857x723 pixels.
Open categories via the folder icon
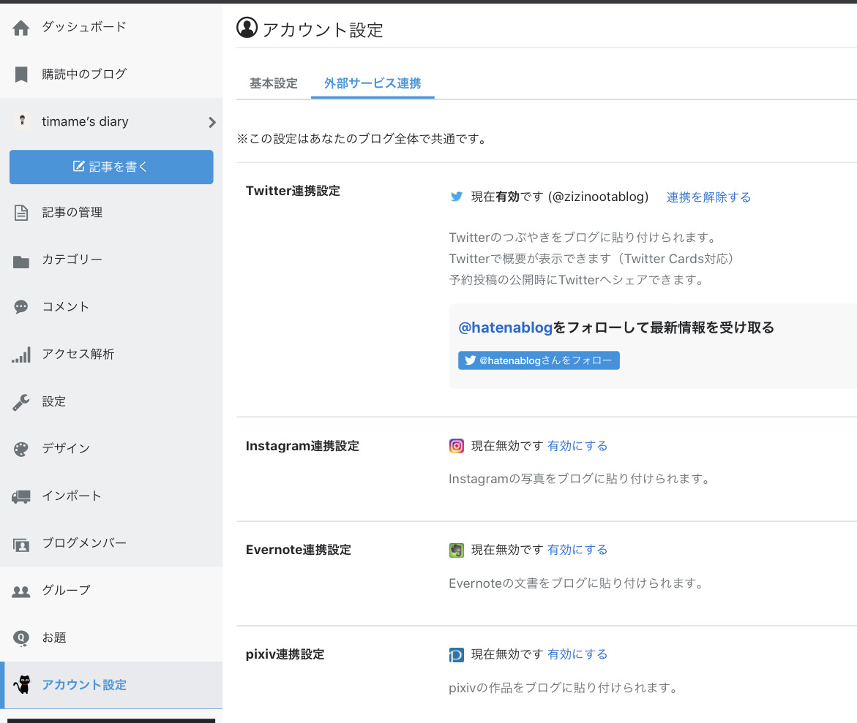tap(21, 260)
